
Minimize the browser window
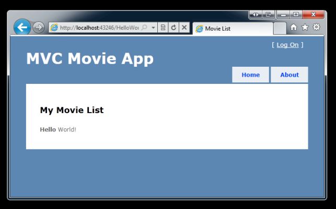pyautogui.click(x=284, y=15)
